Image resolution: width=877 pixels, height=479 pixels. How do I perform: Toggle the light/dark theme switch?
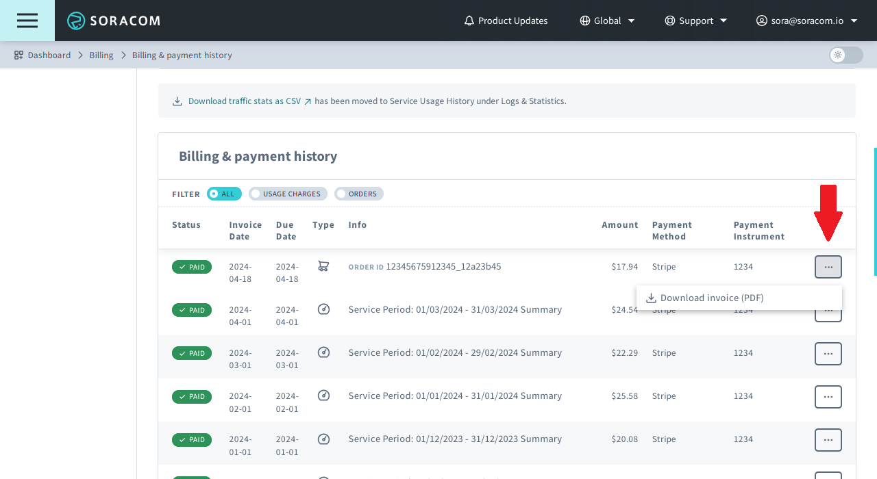click(x=845, y=55)
